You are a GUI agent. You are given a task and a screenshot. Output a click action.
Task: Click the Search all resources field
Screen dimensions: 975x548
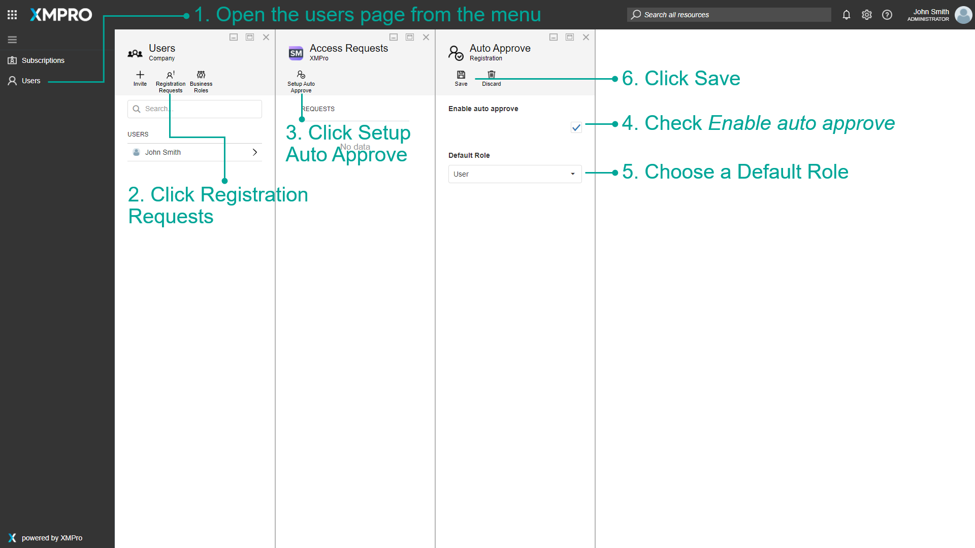coord(729,14)
